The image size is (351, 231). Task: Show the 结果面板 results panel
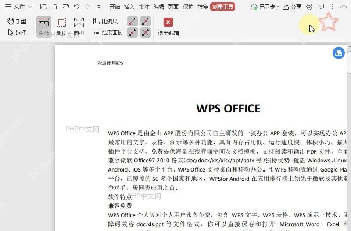108,32
